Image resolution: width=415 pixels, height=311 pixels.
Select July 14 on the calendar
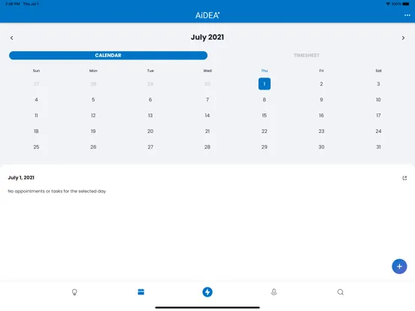tap(207, 115)
